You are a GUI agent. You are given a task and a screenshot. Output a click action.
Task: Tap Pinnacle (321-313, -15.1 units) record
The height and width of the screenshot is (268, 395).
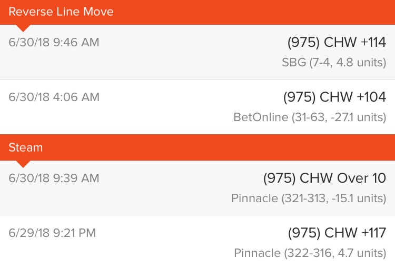[x=309, y=198]
